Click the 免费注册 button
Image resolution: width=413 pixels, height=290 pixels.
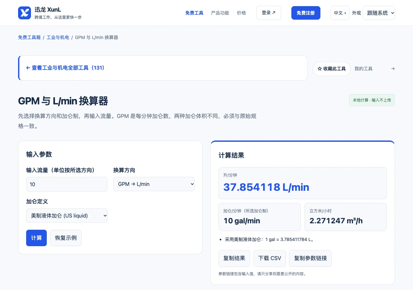[306, 13]
